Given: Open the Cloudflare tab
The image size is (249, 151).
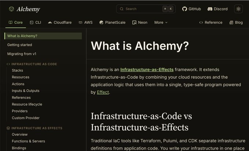Looking at the screenshot, I should pos(60,23).
